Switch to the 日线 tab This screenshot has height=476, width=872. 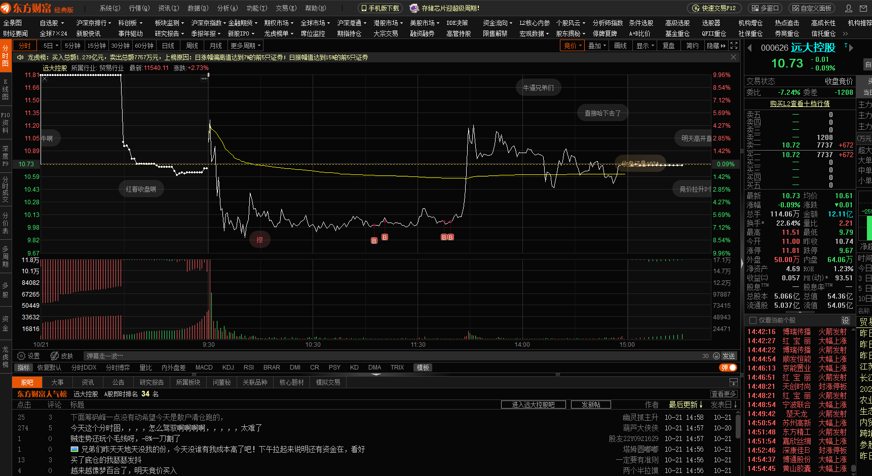[x=168, y=46]
